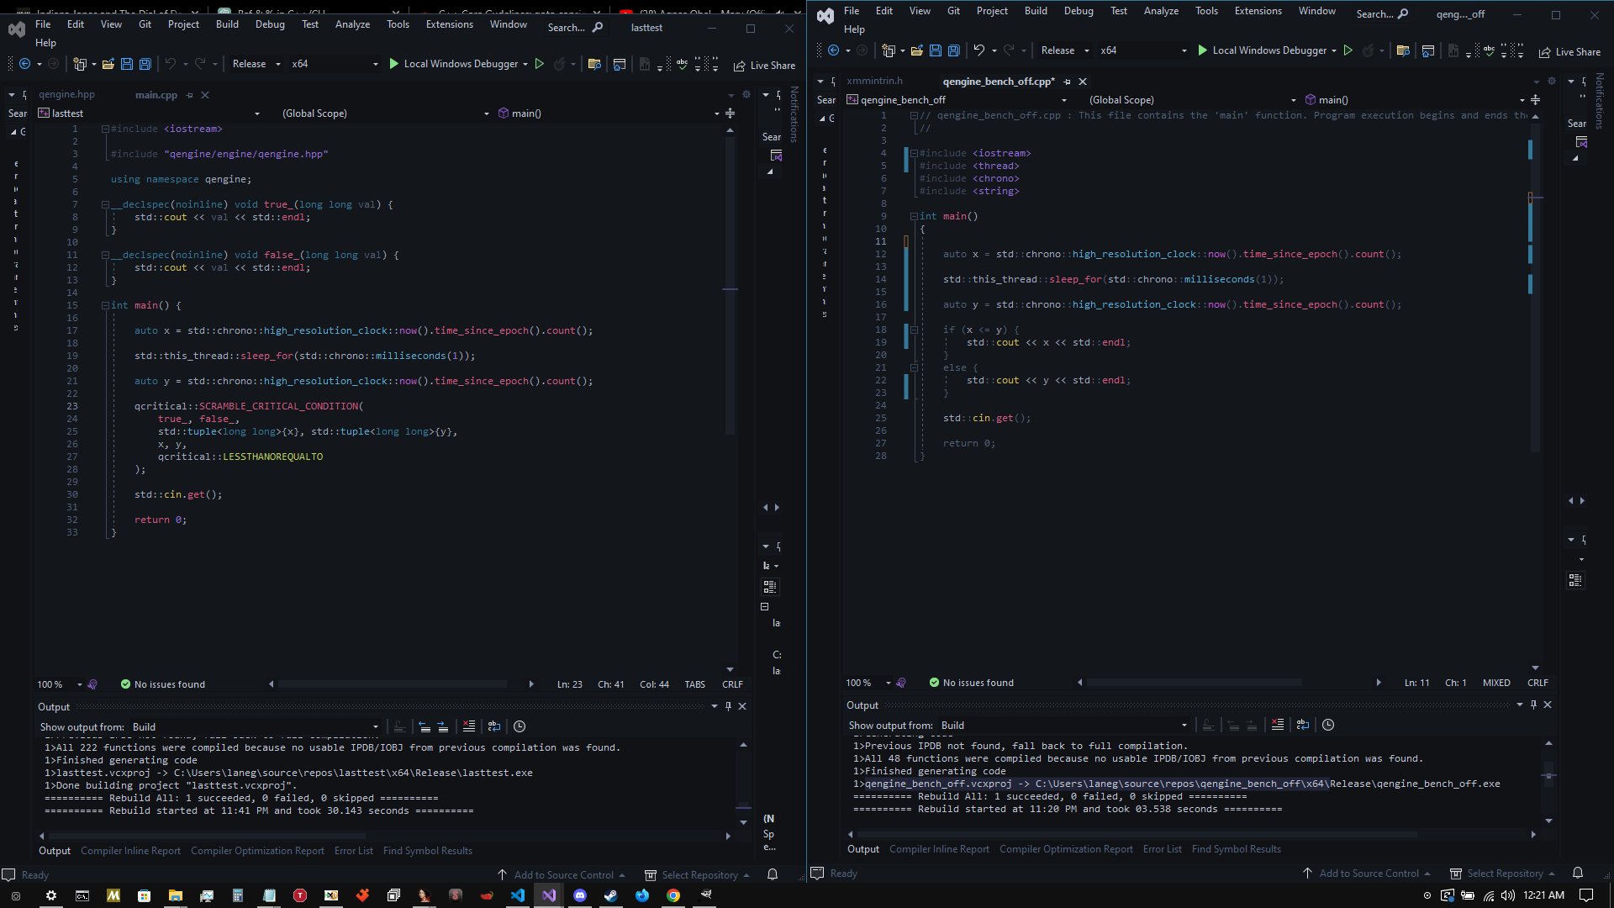
Task: Click the Compiler Inline Report tab
Action: tap(129, 850)
